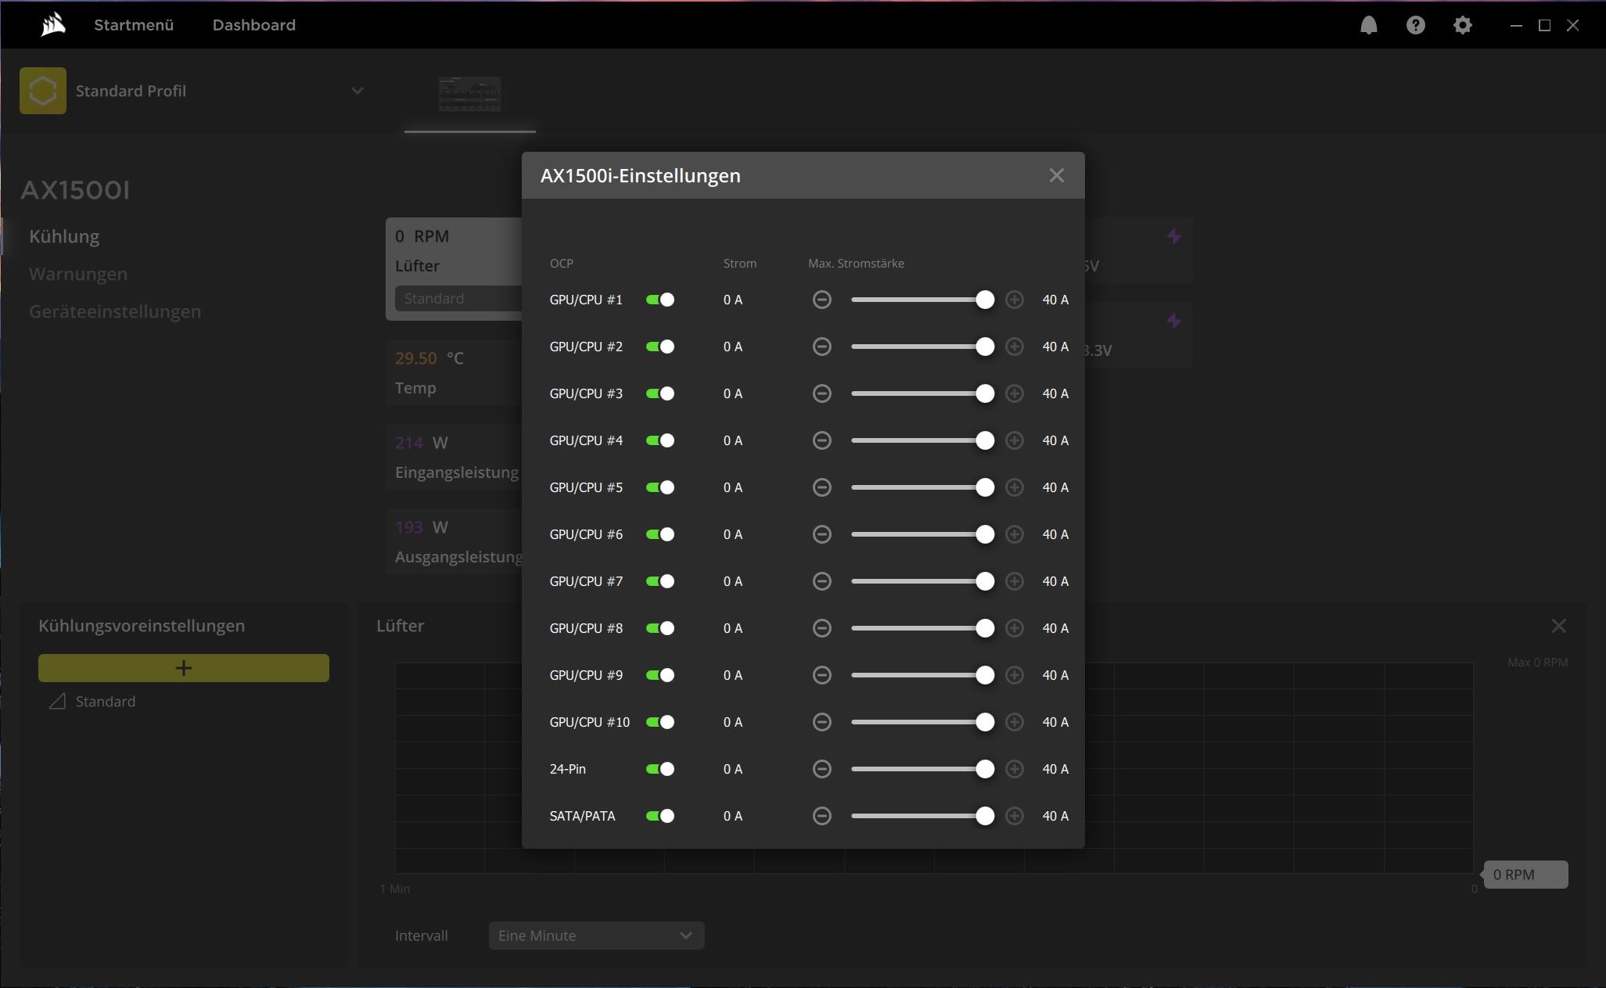This screenshot has width=1606, height=988.
Task: Select the AX1500i device thumbnail tab
Action: [x=469, y=95]
